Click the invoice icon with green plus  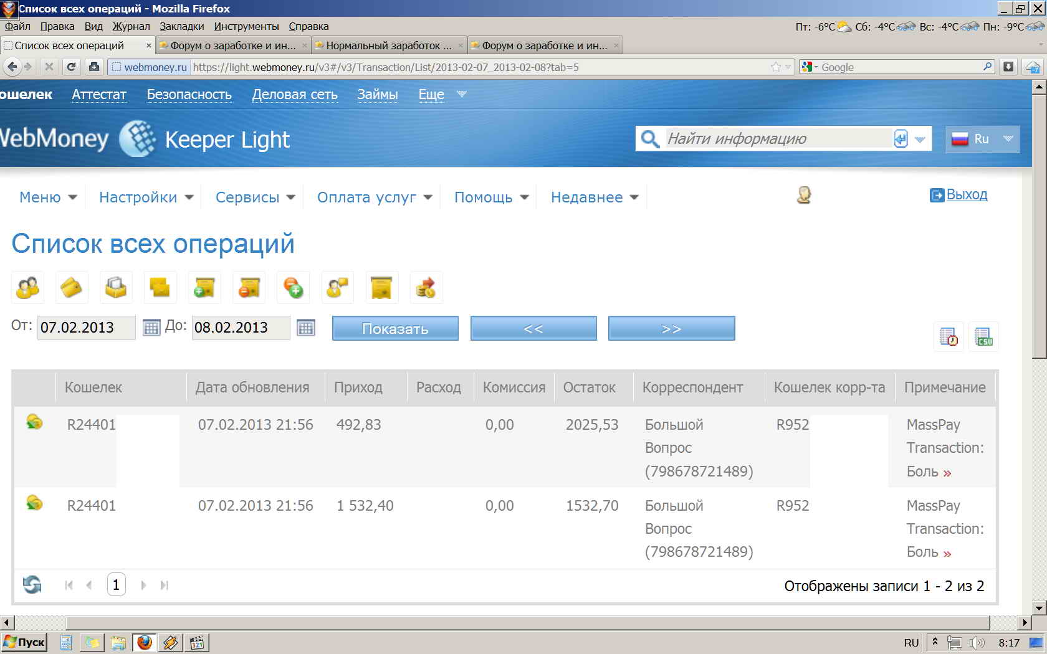[204, 288]
